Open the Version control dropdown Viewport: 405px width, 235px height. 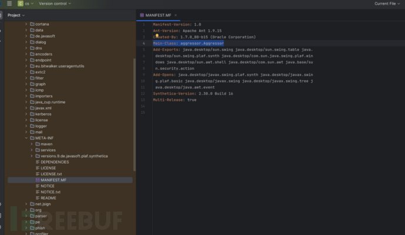coord(55,4)
